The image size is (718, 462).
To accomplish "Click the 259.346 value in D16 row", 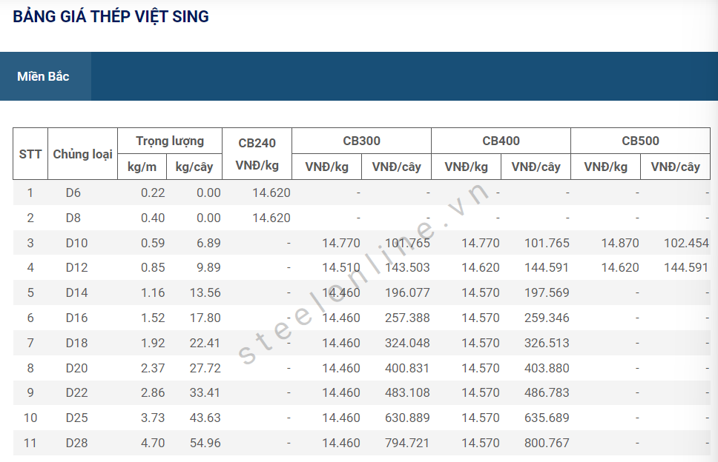I will click(547, 318).
